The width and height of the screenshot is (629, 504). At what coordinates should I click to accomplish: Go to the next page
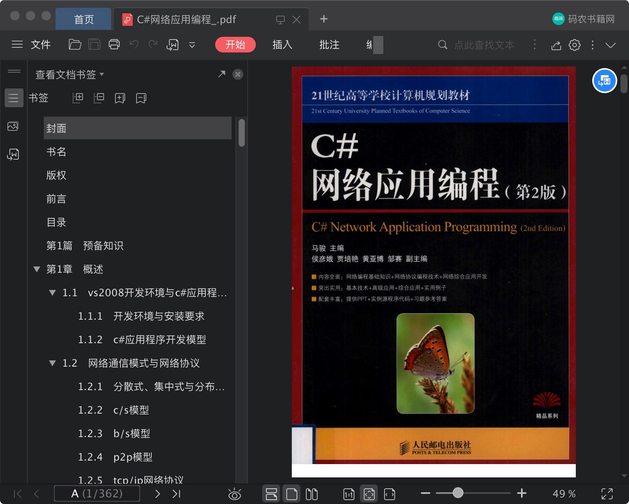[x=158, y=494]
